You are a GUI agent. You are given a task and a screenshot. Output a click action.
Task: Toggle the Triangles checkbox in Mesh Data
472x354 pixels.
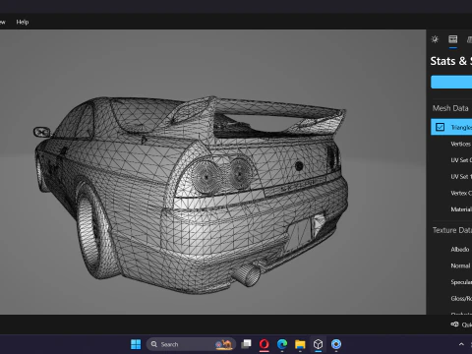(x=440, y=127)
